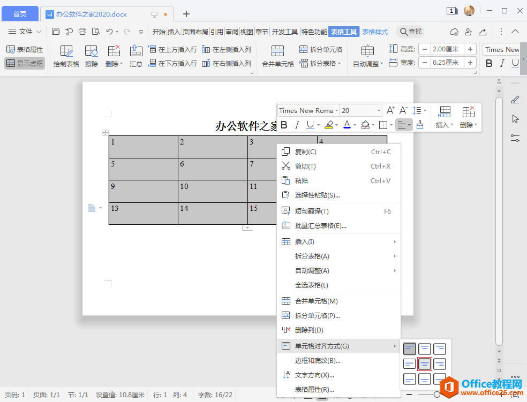This screenshot has width=527, height=402.
Task: Open new tab with plus button
Action: click(186, 14)
